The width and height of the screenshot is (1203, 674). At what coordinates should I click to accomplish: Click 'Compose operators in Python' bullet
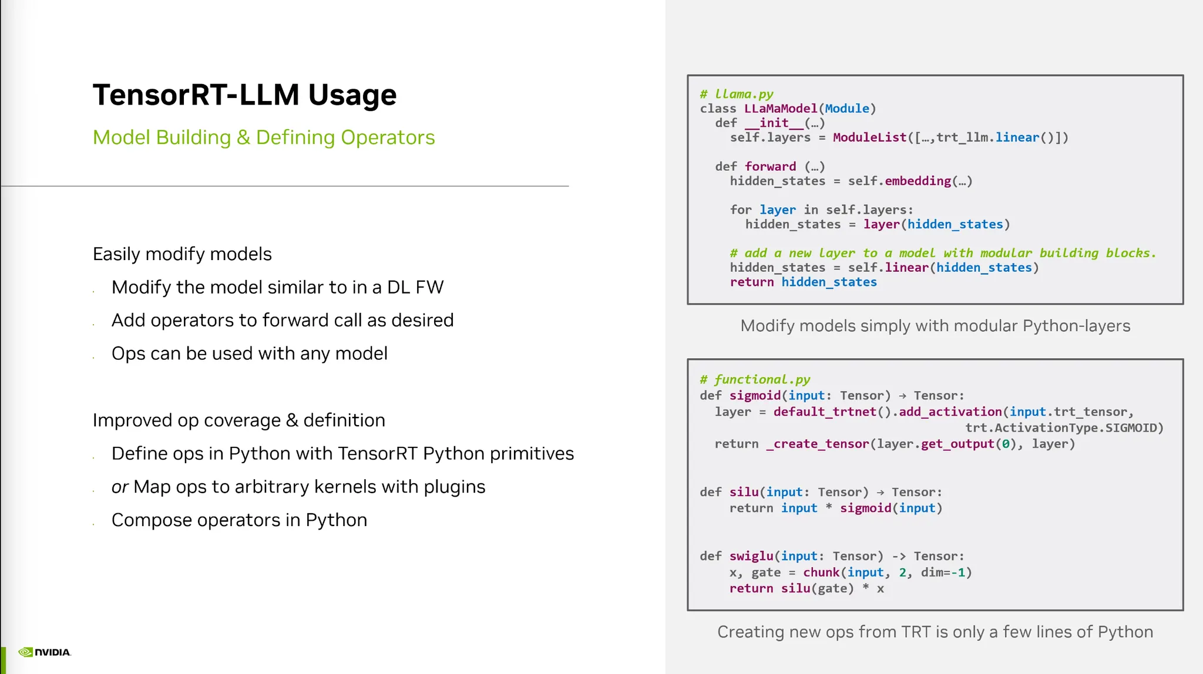[x=239, y=520]
